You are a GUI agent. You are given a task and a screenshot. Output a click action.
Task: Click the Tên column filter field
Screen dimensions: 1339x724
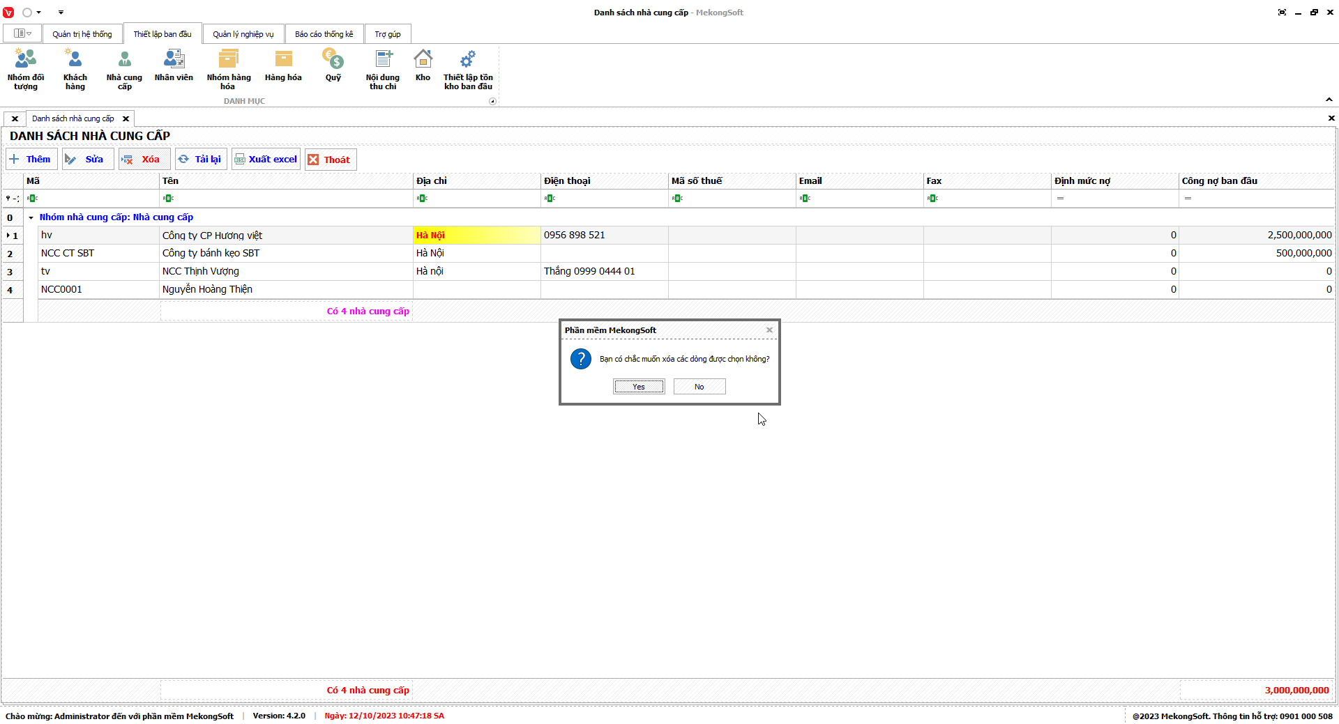pyautogui.click(x=286, y=199)
